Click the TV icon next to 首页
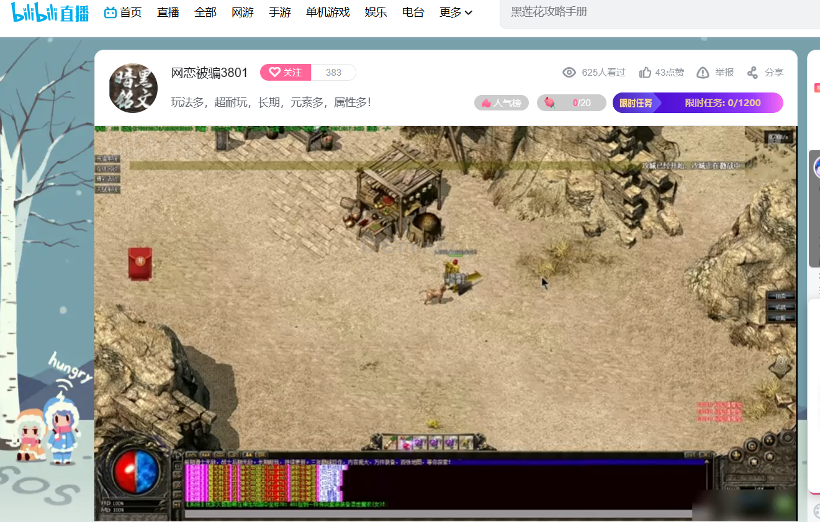 click(x=110, y=12)
